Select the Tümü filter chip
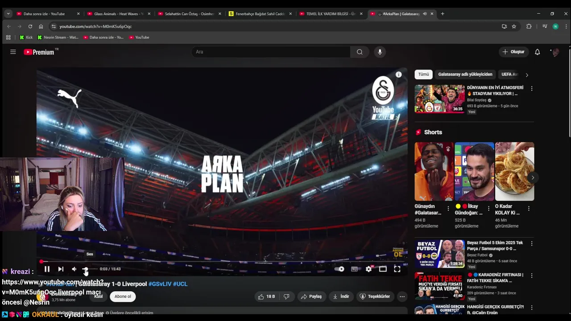The width and height of the screenshot is (571, 321). [423, 74]
